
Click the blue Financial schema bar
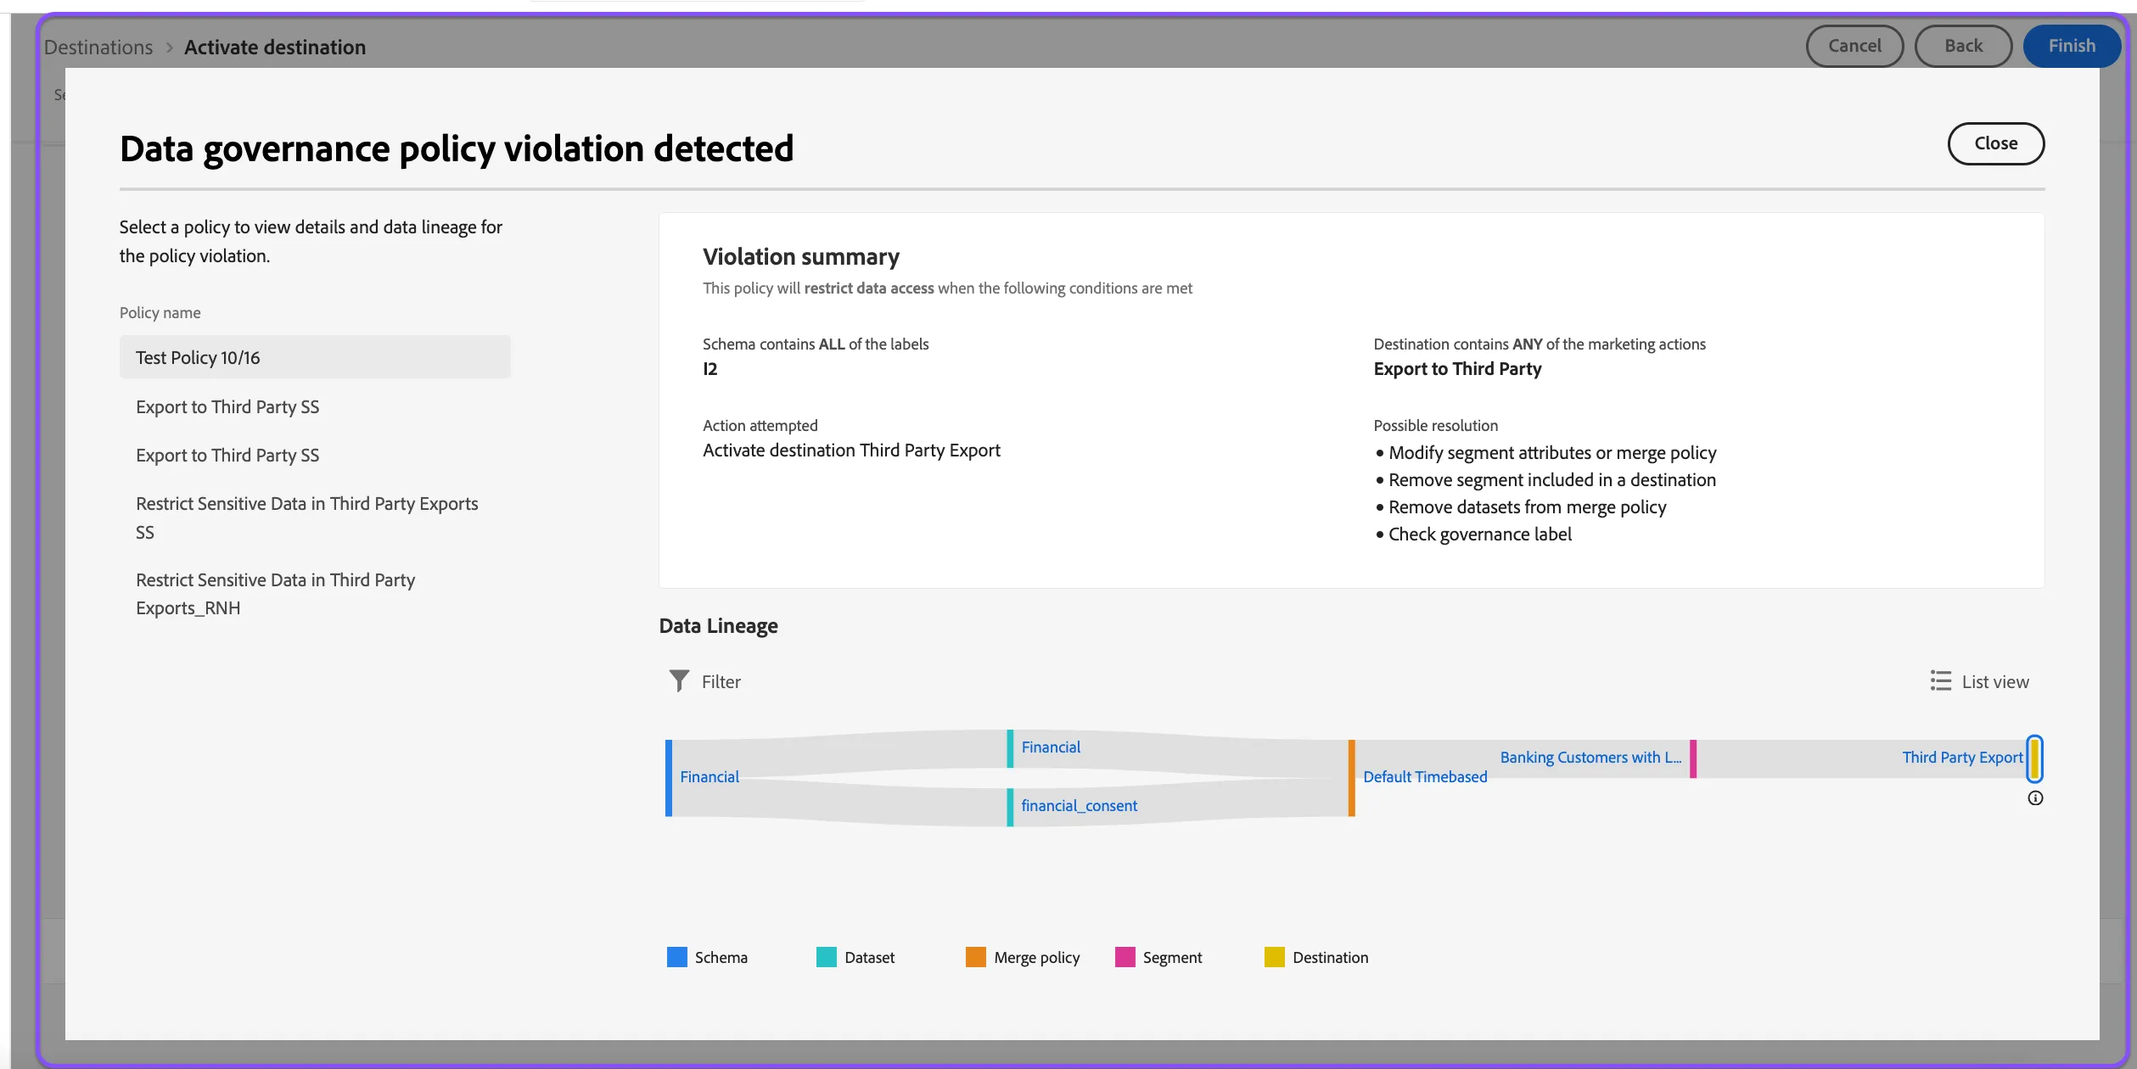tap(669, 778)
